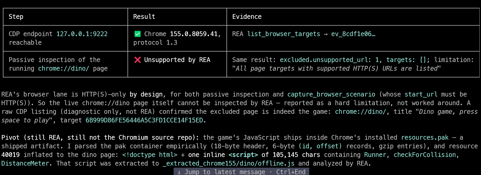Click the red cross icon
This screenshot has width=481, height=175.
click(x=137, y=60)
